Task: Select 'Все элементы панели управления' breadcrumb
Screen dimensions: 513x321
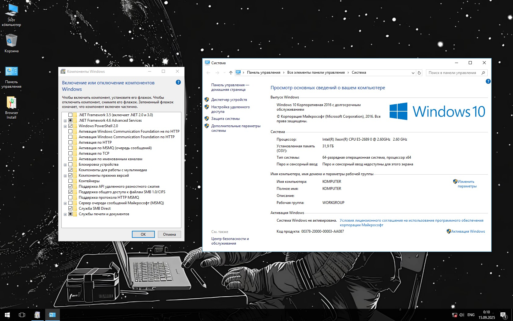Action: click(x=316, y=72)
